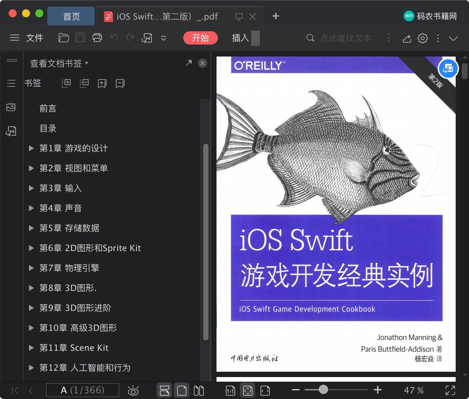Expand 第3章 输入 bookmark
The width and height of the screenshot is (469, 399).
point(31,188)
